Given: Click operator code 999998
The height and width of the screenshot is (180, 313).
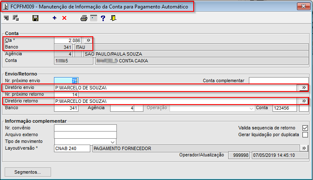Looking at the screenshot, I should point(239,155).
